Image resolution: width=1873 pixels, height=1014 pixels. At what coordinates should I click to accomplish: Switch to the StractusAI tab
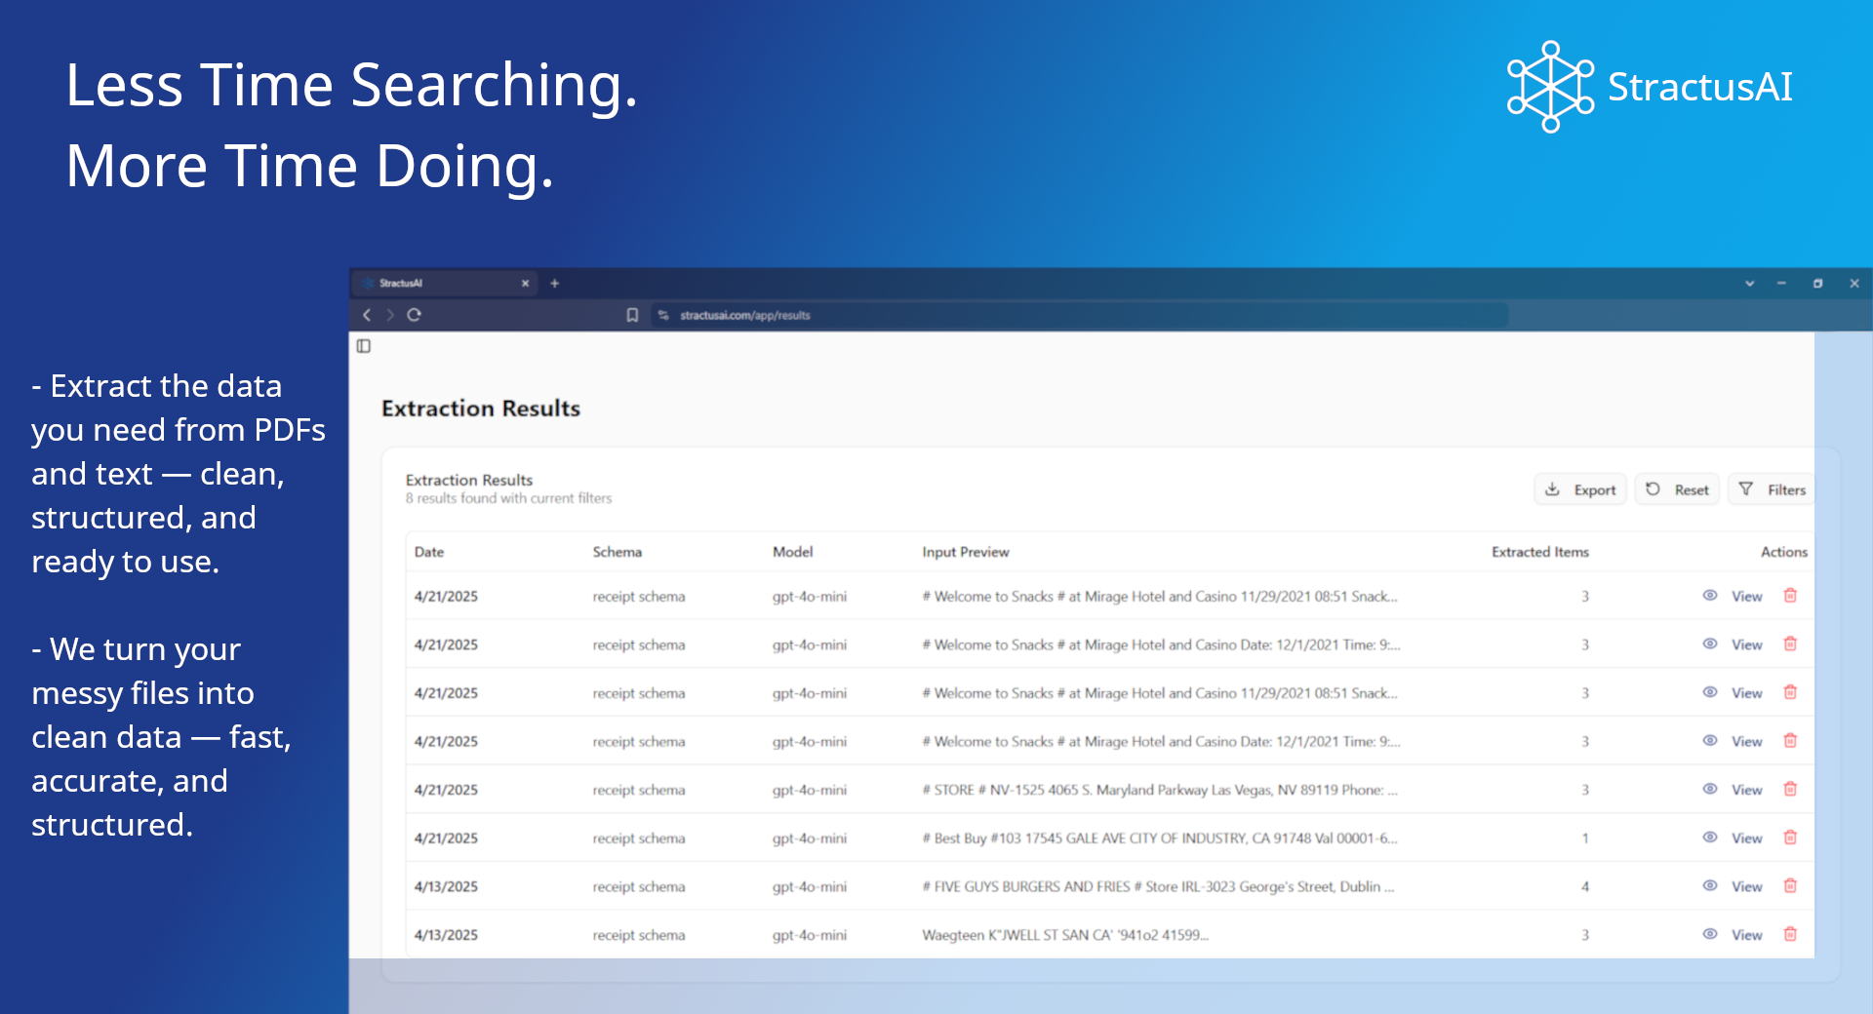pos(444,284)
